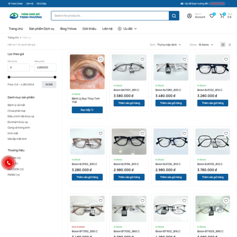
Task: Filter by Kính mắt category
Action: pos(13,133)
